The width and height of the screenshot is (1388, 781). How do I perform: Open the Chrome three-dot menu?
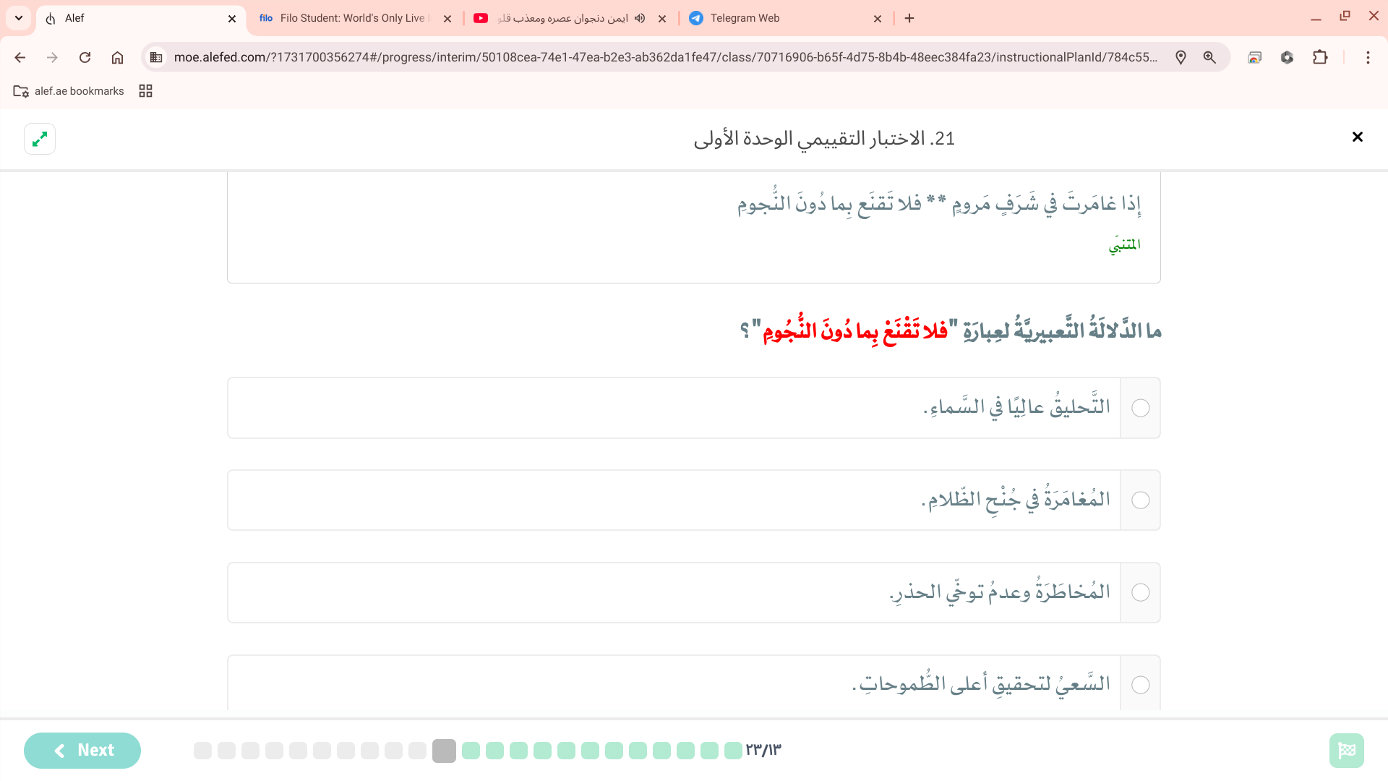pyautogui.click(x=1368, y=57)
